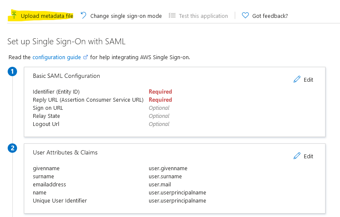Click Edit for Basic SAML Configuration
This screenshot has height=217, width=340.
coord(308,80)
